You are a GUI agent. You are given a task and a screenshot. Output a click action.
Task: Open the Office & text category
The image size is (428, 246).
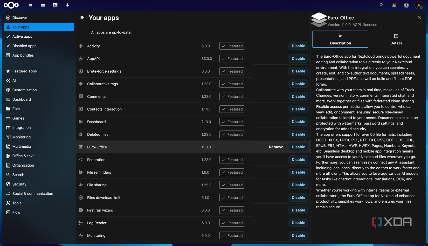tap(39, 156)
